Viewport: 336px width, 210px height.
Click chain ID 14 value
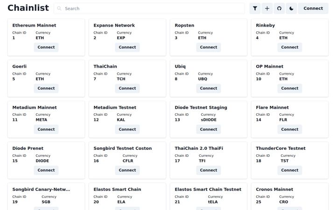tap(259, 120)
